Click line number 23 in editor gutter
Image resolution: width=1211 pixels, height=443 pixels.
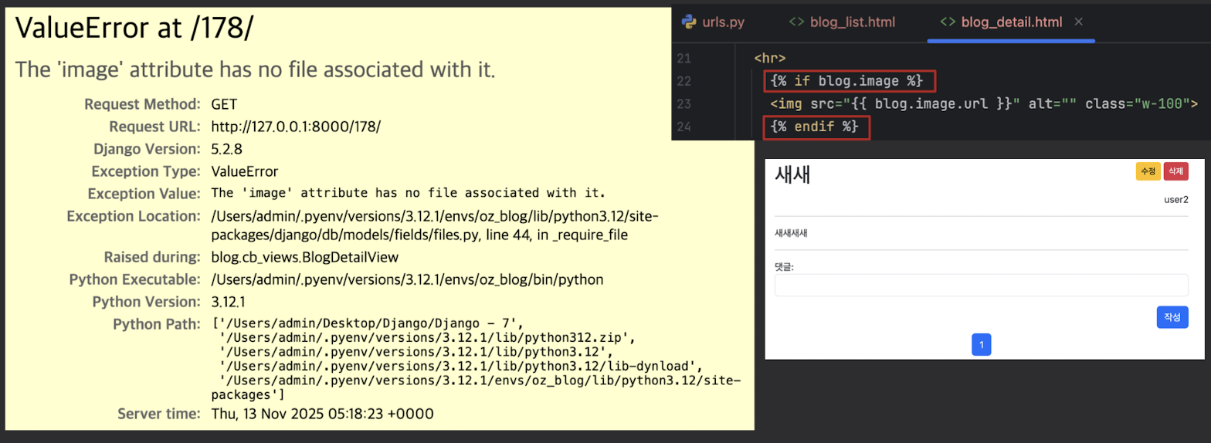[684, 103]
